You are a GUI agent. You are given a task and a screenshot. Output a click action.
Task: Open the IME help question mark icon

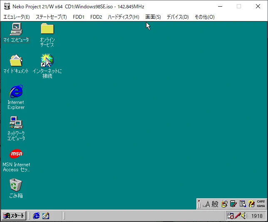251,204
